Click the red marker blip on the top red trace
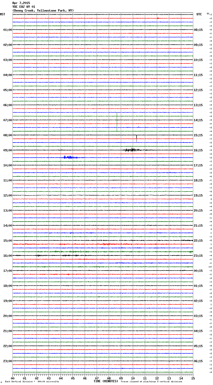This screenshot has height=385, width=213. pos(158,18)
